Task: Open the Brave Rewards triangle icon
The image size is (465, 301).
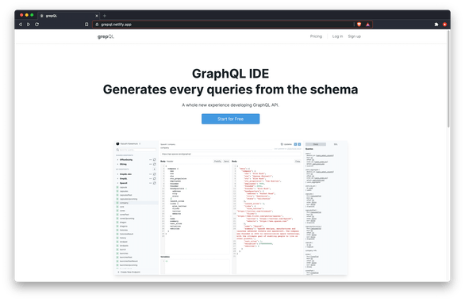Action: tap(367, 25)
